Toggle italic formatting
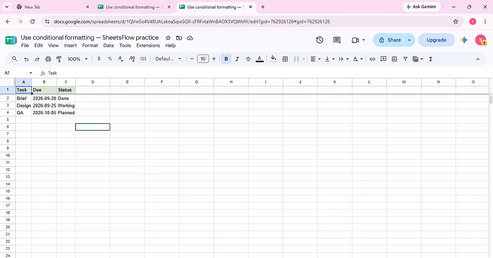The width and height of the screenshot is (493, 258). pos(237,59)
